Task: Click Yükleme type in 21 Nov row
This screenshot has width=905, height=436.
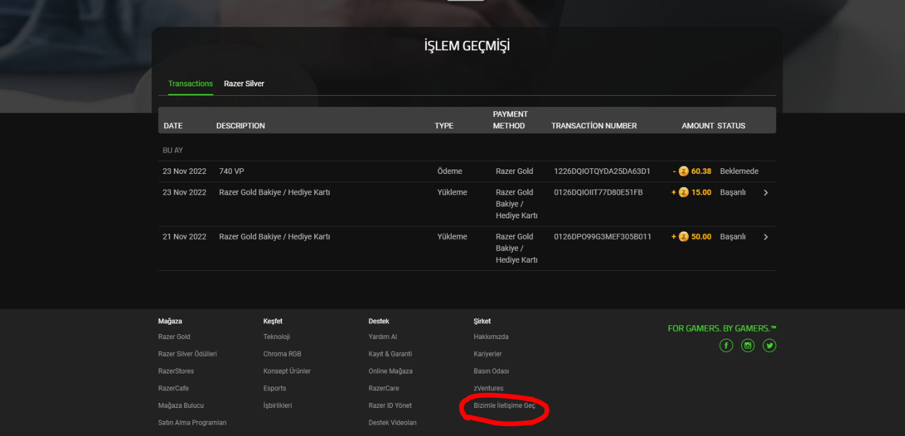Action: tap(452, 237)
